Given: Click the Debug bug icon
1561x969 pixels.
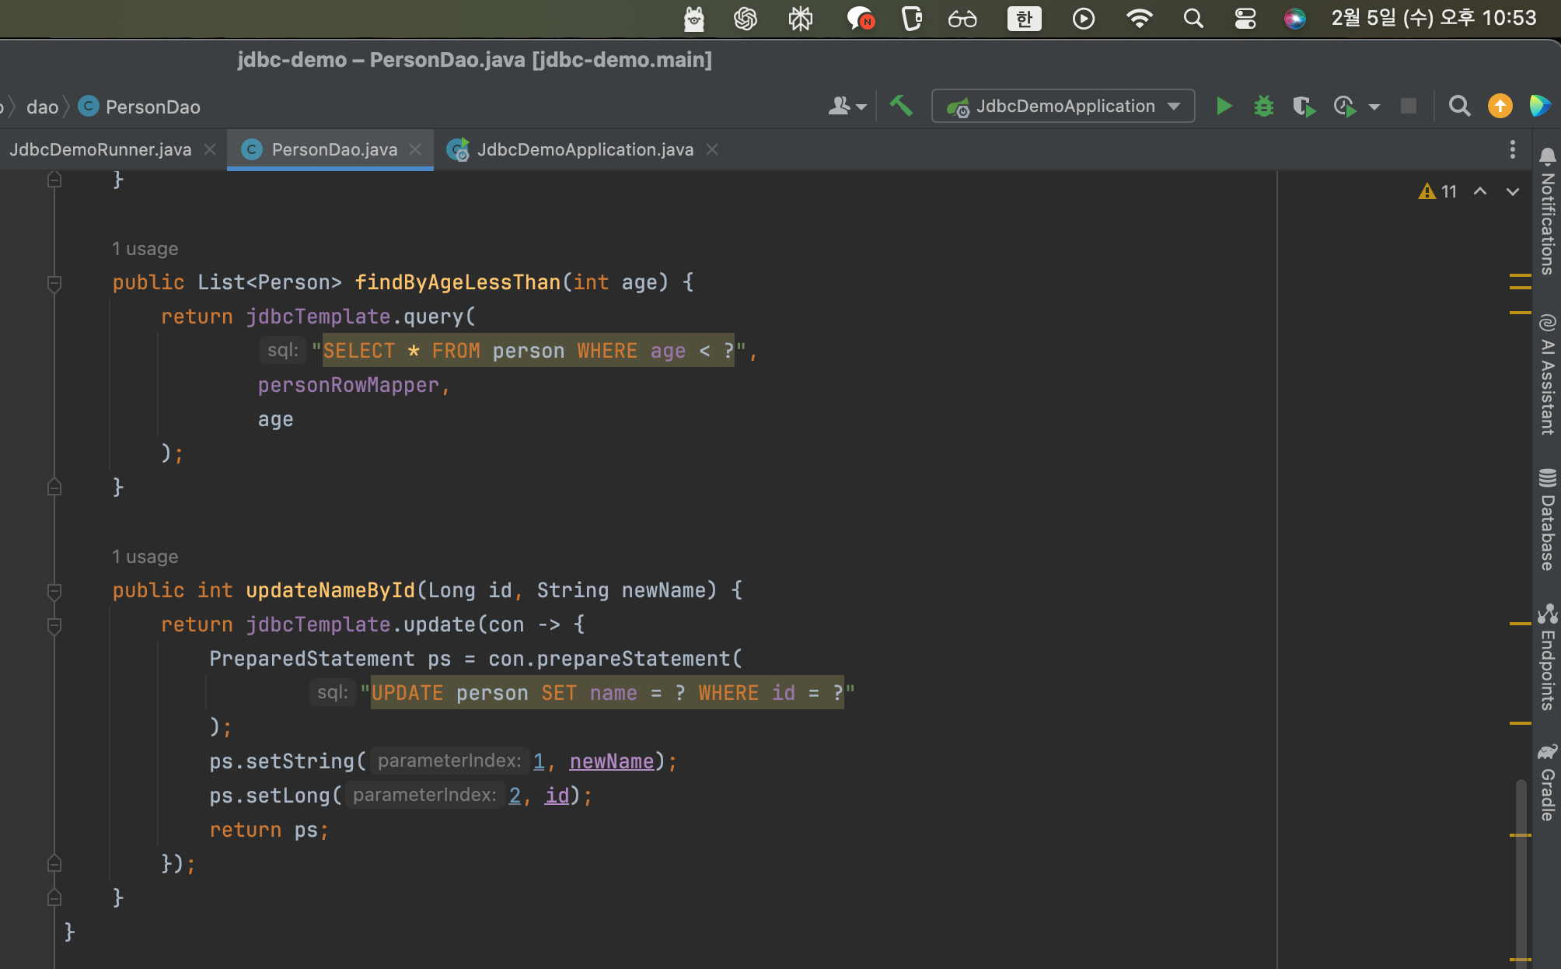Looking at the screenshot, I should [x=1264, y=106].
